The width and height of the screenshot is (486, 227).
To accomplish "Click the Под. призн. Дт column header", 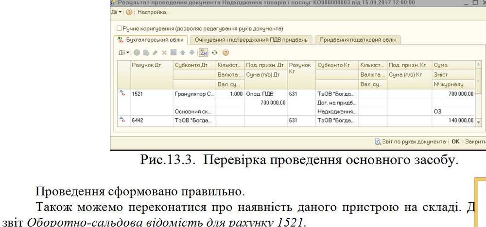I will click(266, 65).
